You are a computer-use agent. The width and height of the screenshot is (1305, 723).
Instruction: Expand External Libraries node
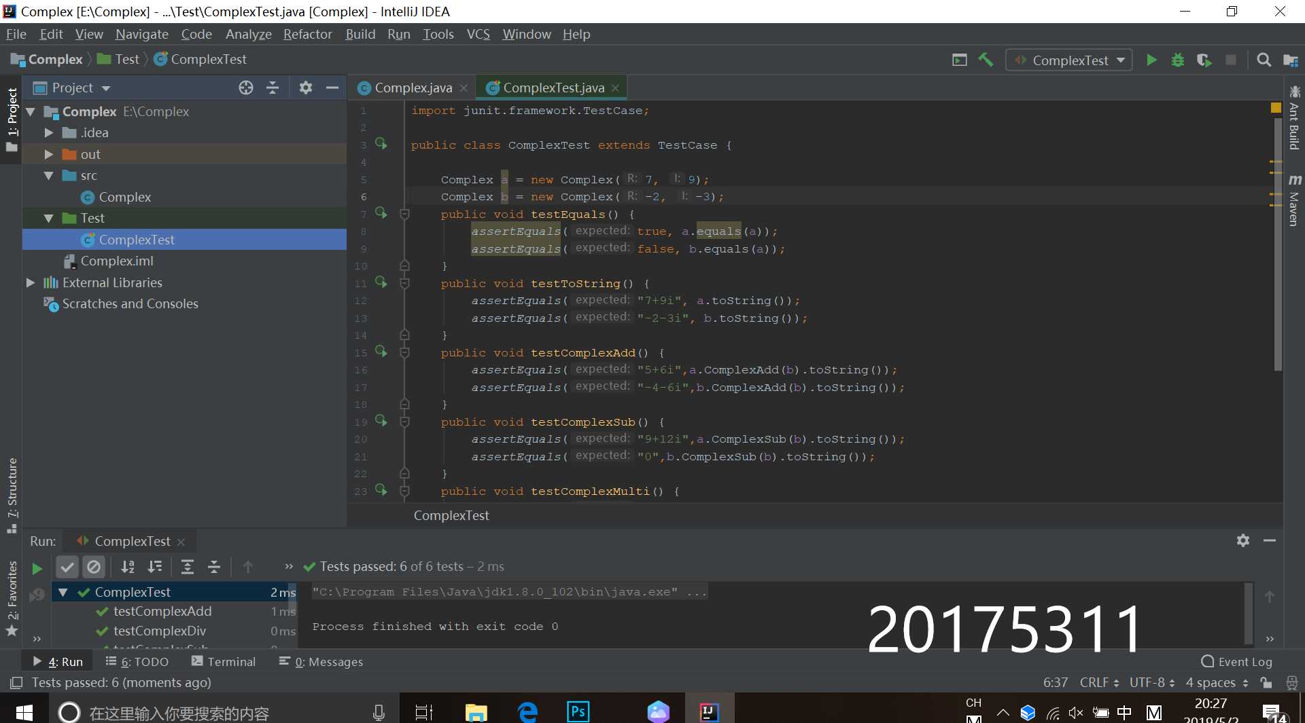tap(31, 282)
